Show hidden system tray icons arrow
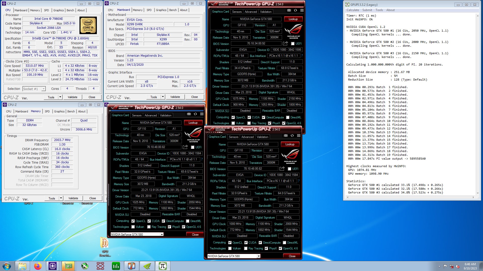483x271 pixels. tap(439, 266)
